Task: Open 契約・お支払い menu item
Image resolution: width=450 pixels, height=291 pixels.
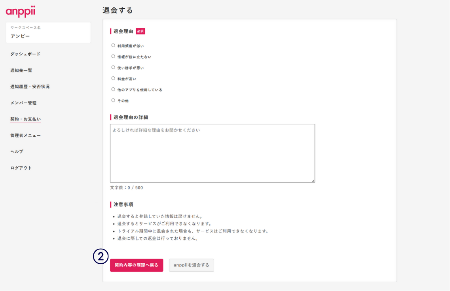Action: 26,119
